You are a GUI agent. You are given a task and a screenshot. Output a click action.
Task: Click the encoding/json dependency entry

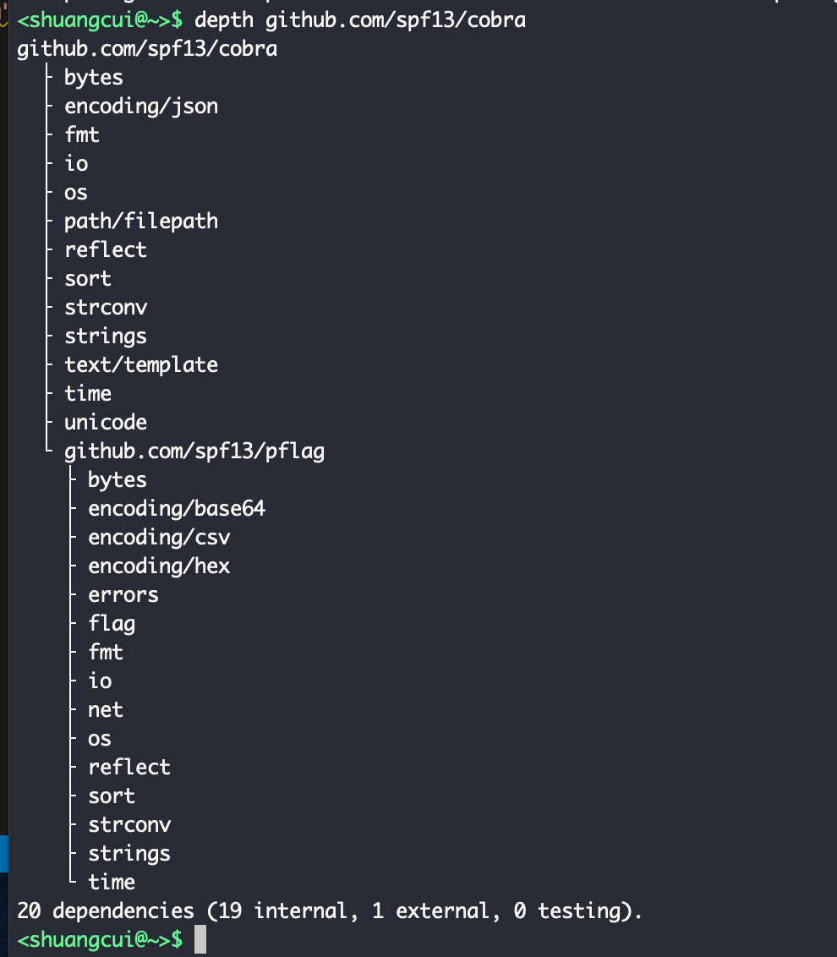click(140, 107)
